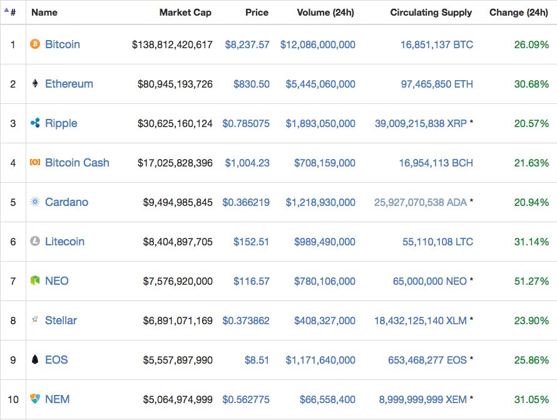This screenshot has width=557, height=420.
Task: Sort by Circulating Supply column header
Action: [x=431, y=13]
